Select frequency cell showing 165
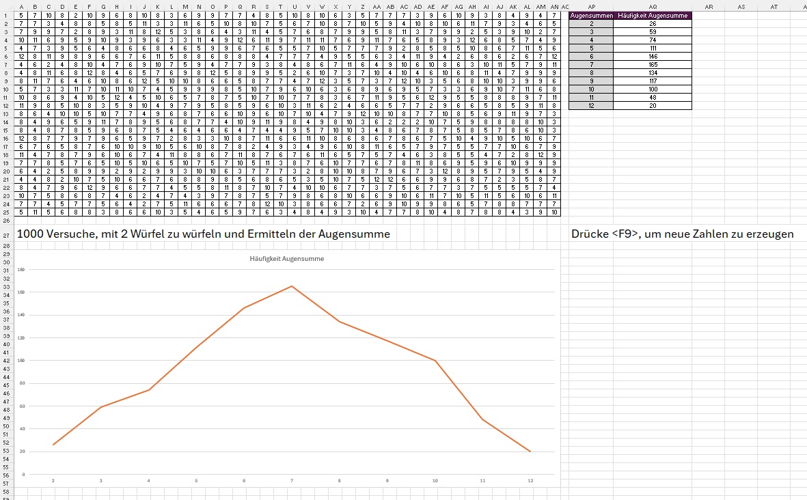807x500 pixels. point(653,65)
